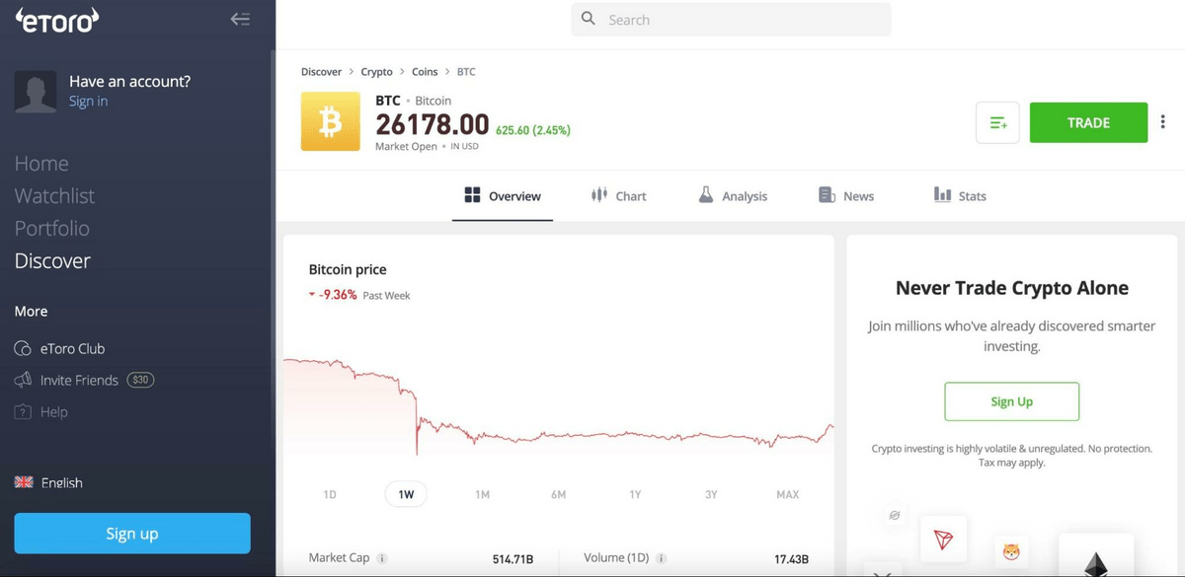1185x577 pixels.
Task: Open Help link text
Action: click(54, 411)
